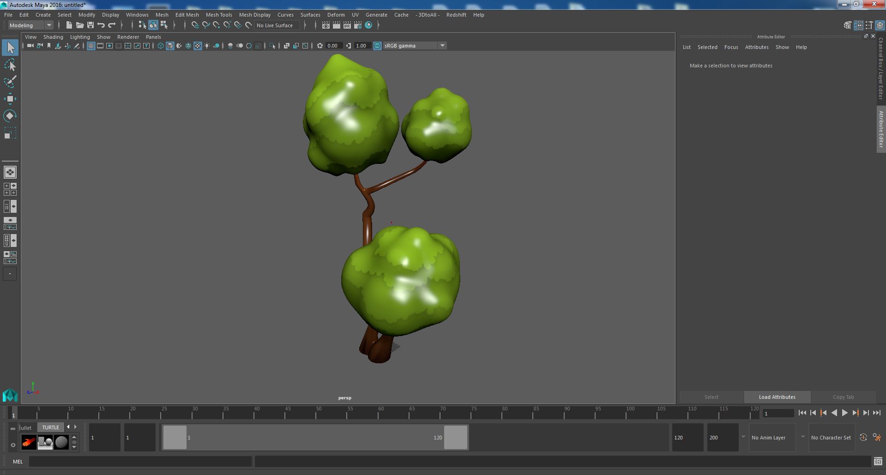Go to start of playback range
The height and width of the screenshot is (475, 886).
(802, 413)
